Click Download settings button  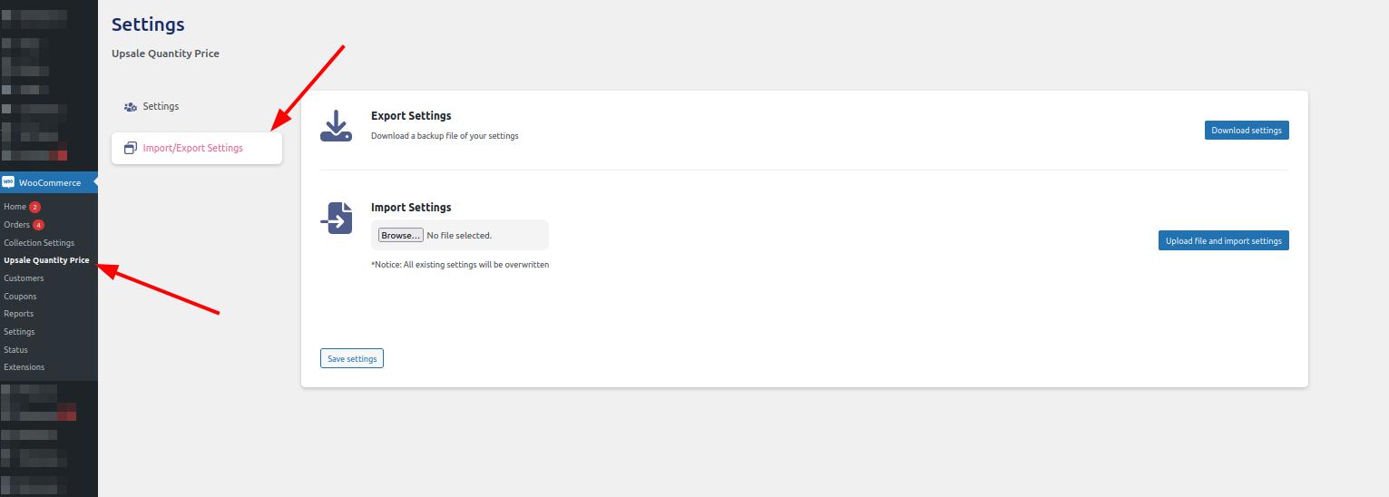coord(1247,131)
